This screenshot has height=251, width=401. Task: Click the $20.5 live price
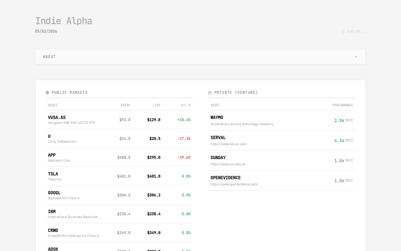point(155,139)
